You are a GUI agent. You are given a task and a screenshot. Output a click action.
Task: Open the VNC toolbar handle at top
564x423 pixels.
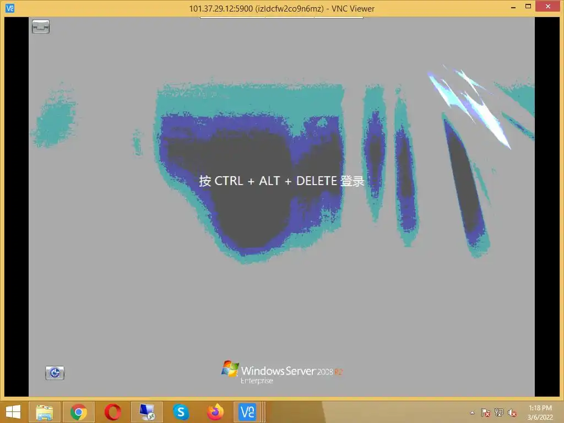(281, 17)
